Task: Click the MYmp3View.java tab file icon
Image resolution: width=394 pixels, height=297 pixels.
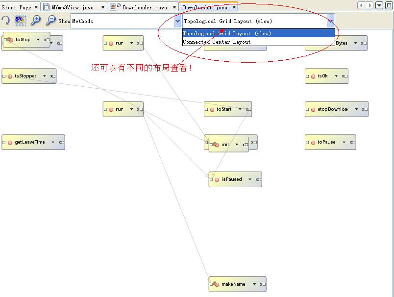Action: (x=47, y=7)
